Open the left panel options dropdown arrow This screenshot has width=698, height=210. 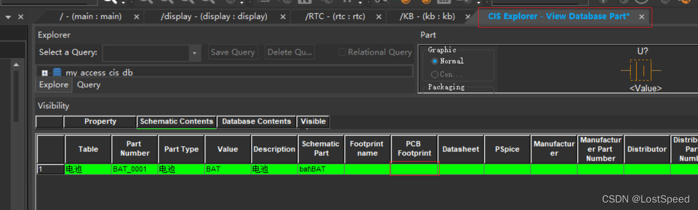(9, 17)
